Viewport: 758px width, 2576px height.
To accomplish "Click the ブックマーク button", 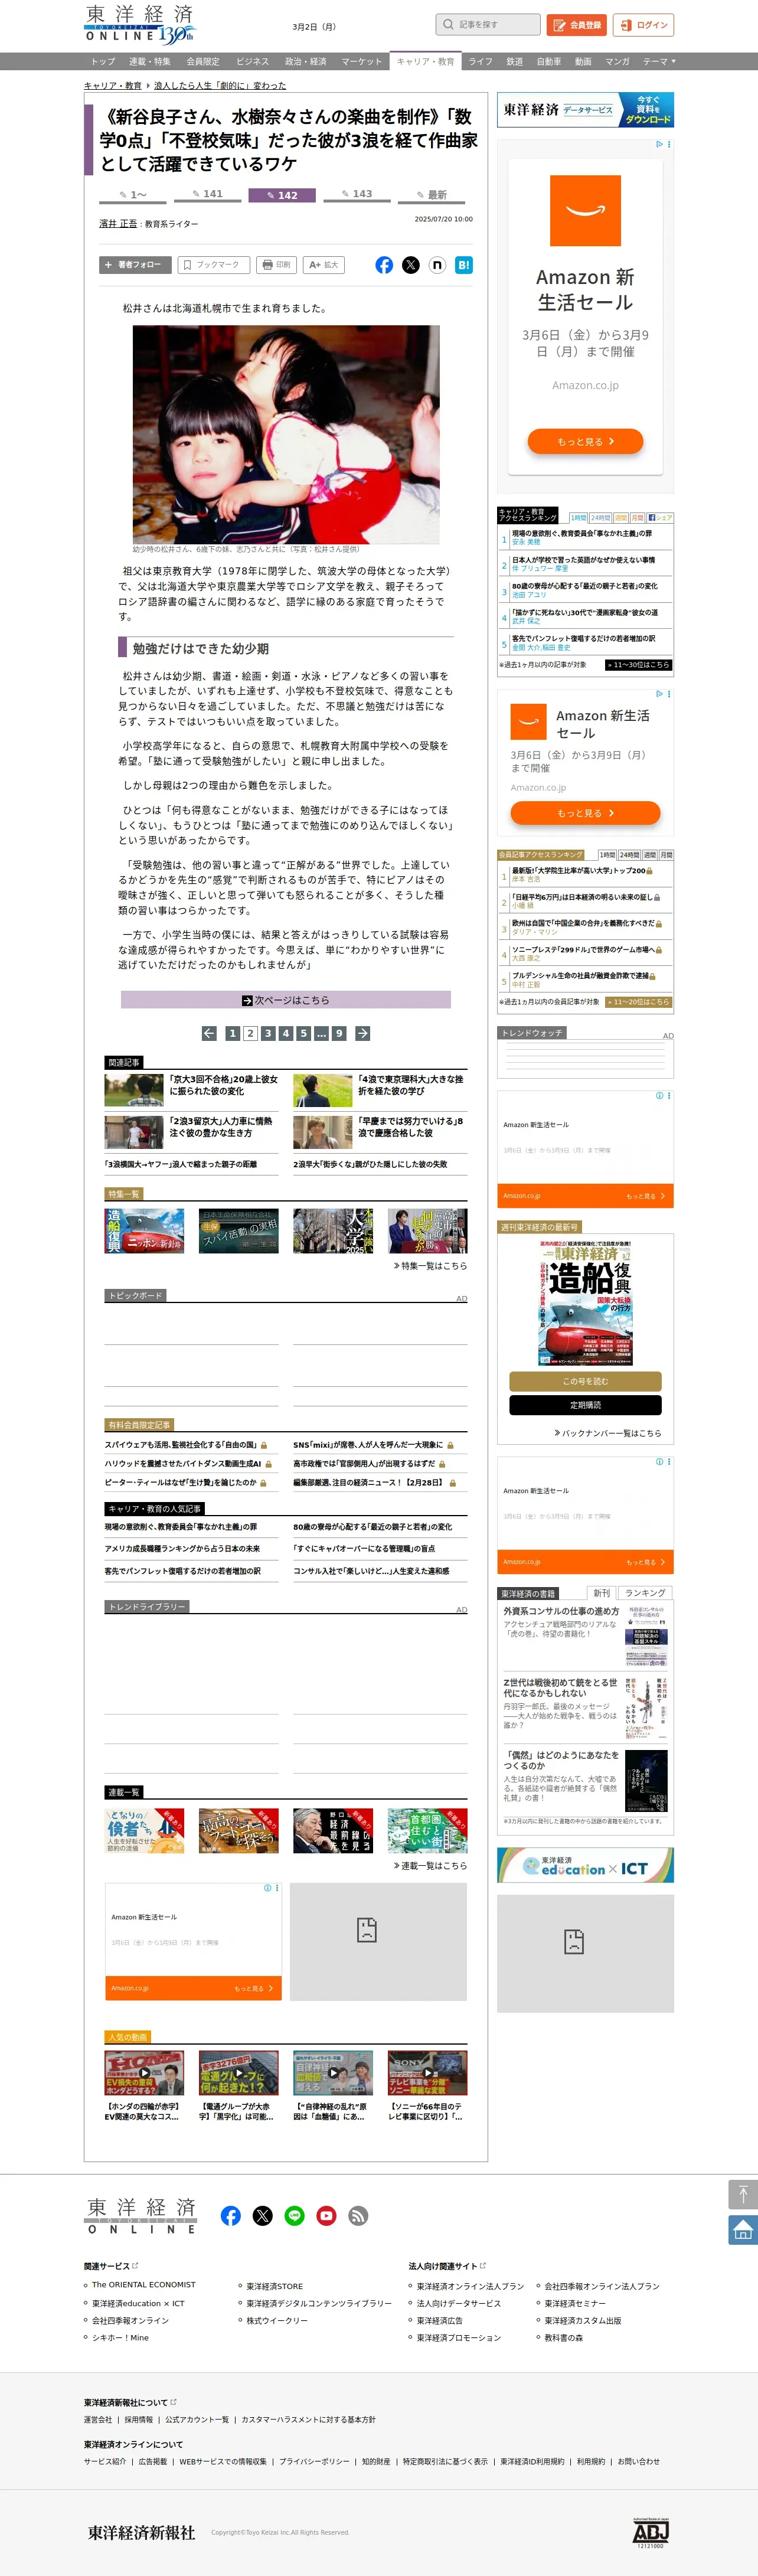I will pyautogui.click(x=214, y=265).
